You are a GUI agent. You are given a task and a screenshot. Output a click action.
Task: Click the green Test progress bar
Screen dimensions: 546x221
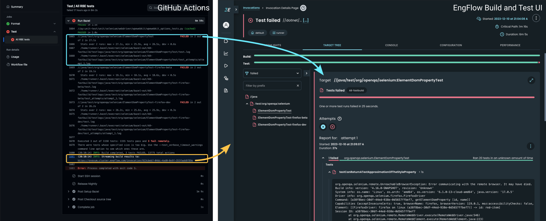click(x=396, y=62)
